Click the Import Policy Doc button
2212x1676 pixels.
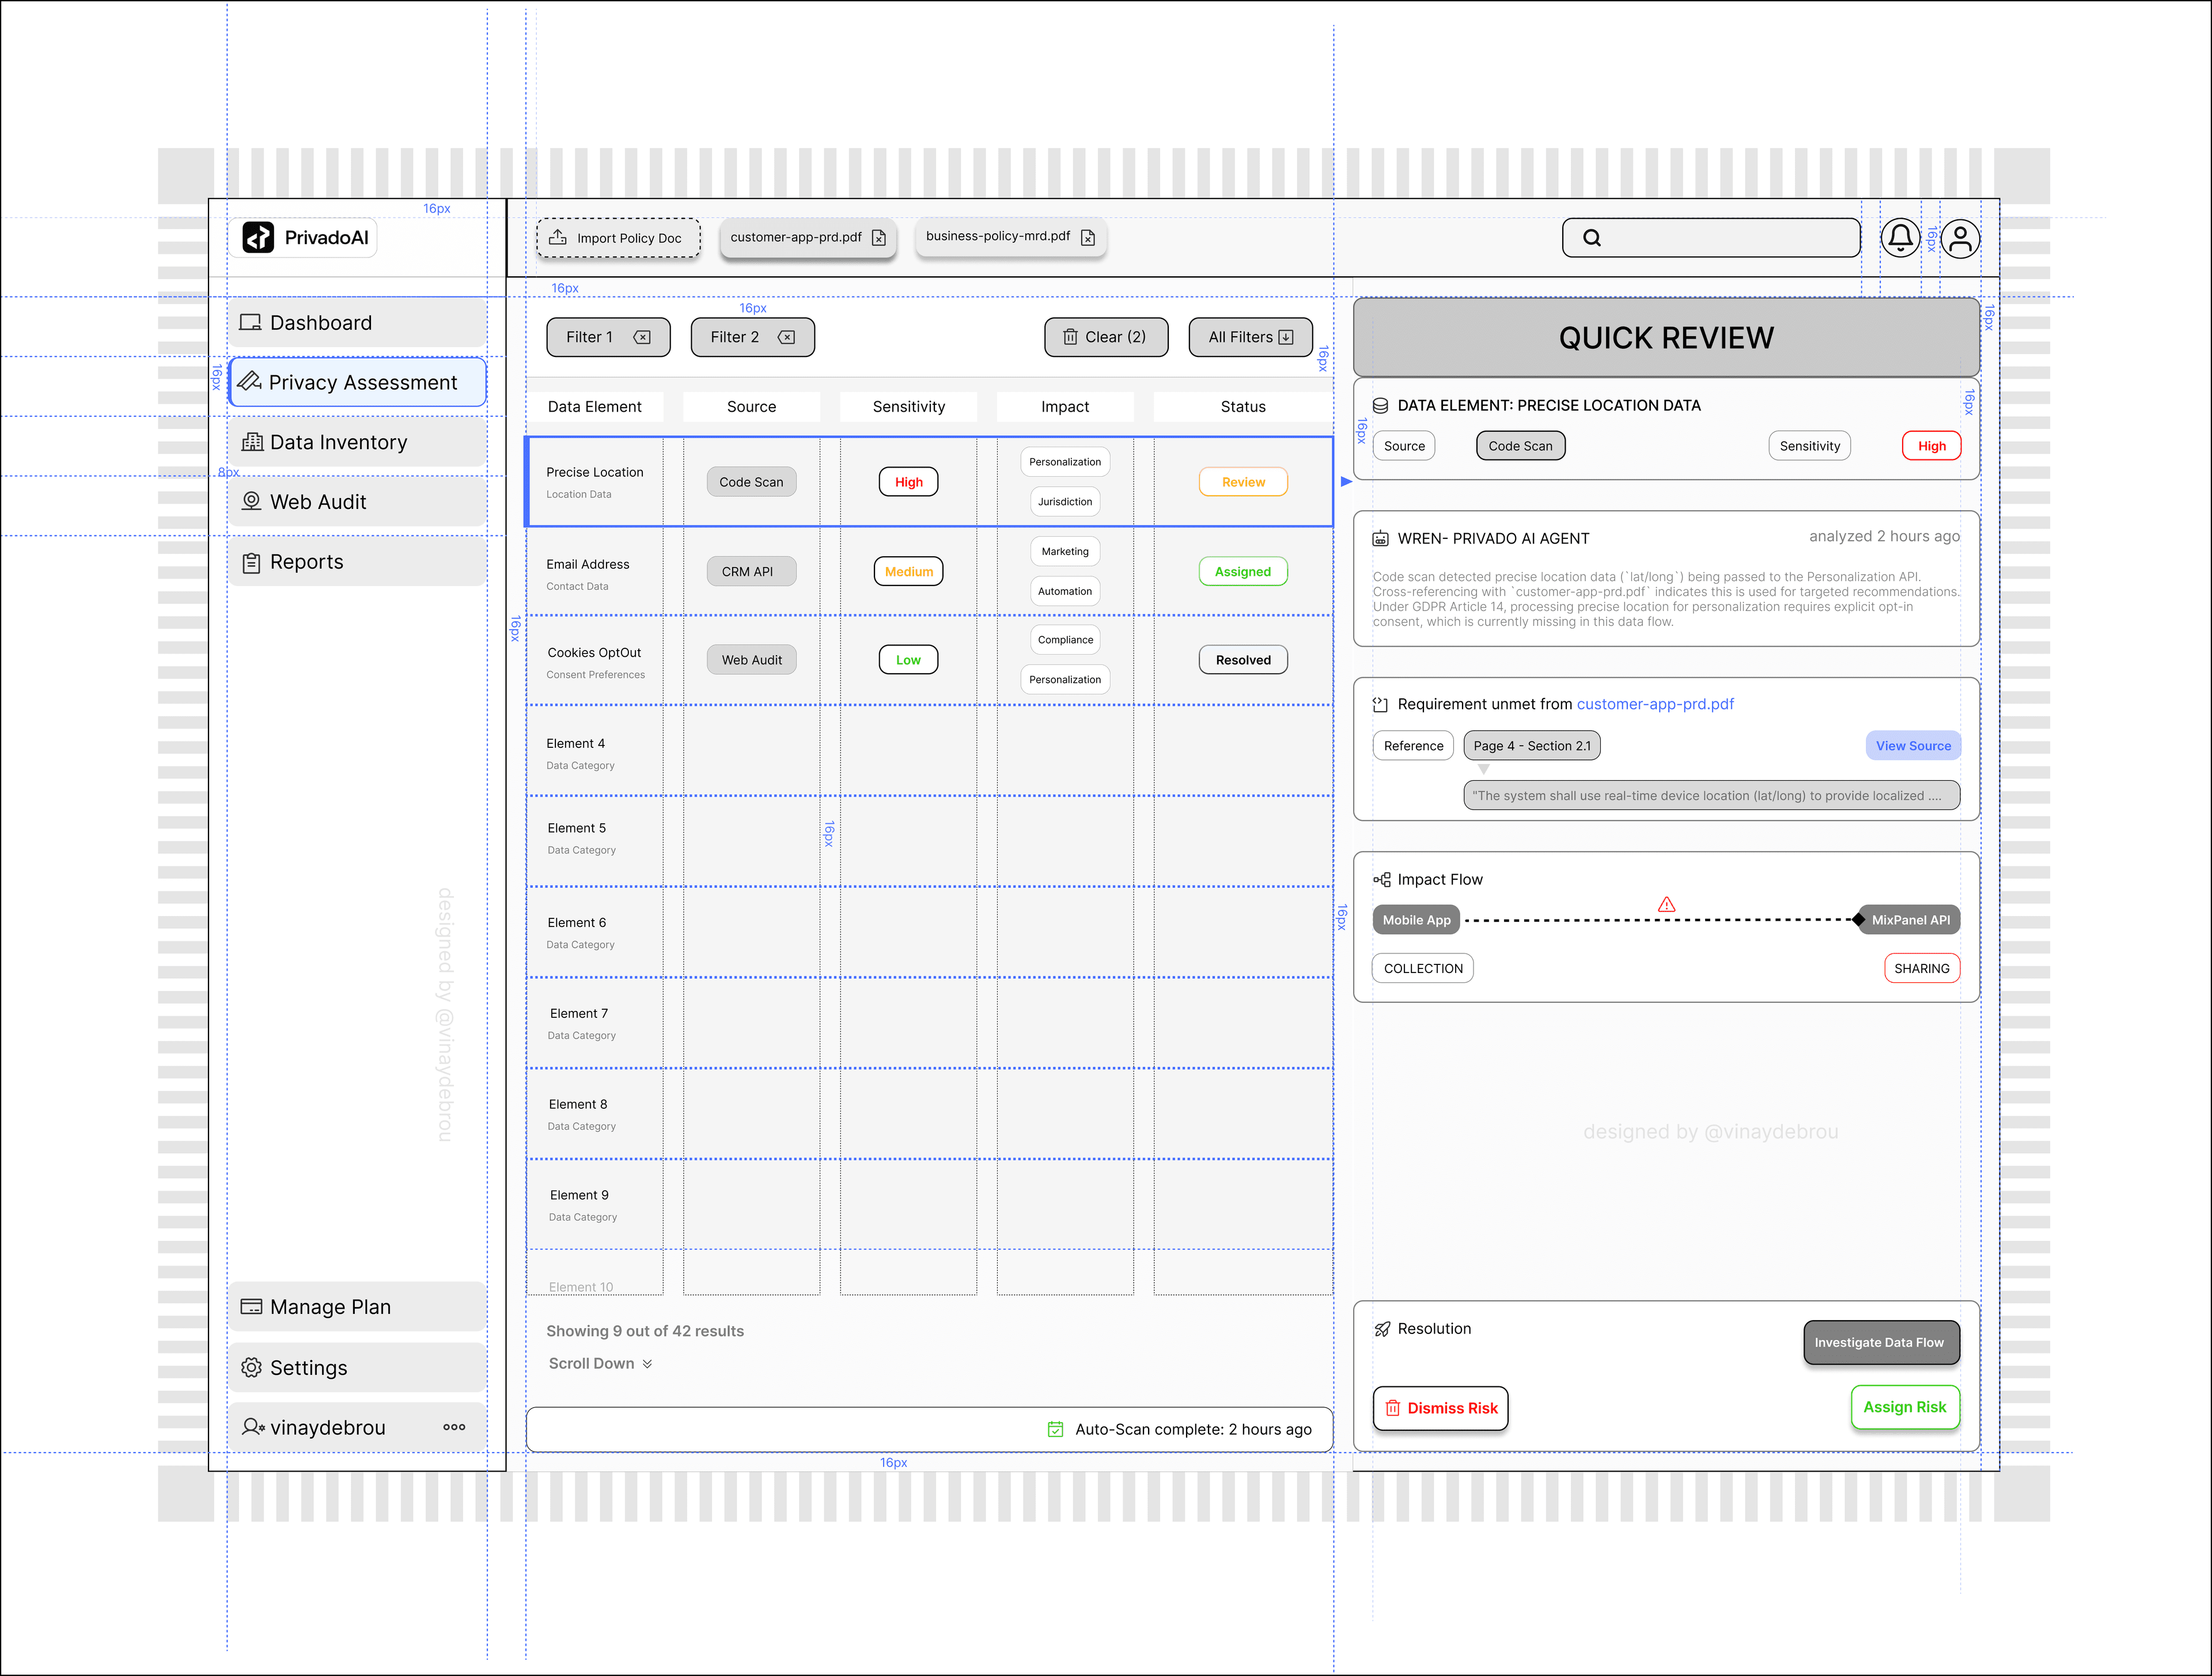618,238
